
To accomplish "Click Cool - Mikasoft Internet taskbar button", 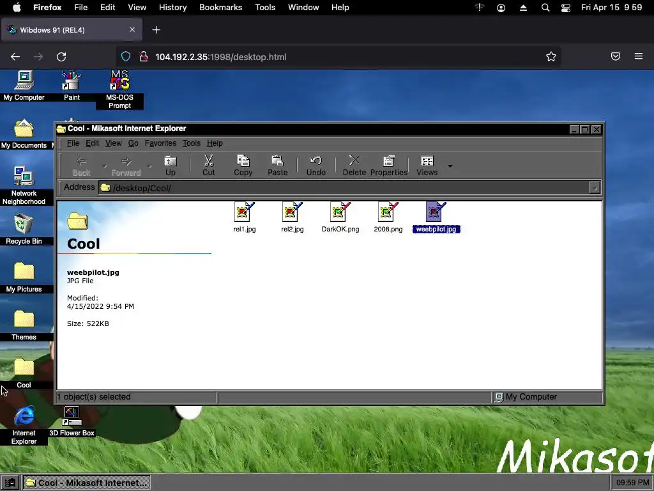I will [86, 483].
